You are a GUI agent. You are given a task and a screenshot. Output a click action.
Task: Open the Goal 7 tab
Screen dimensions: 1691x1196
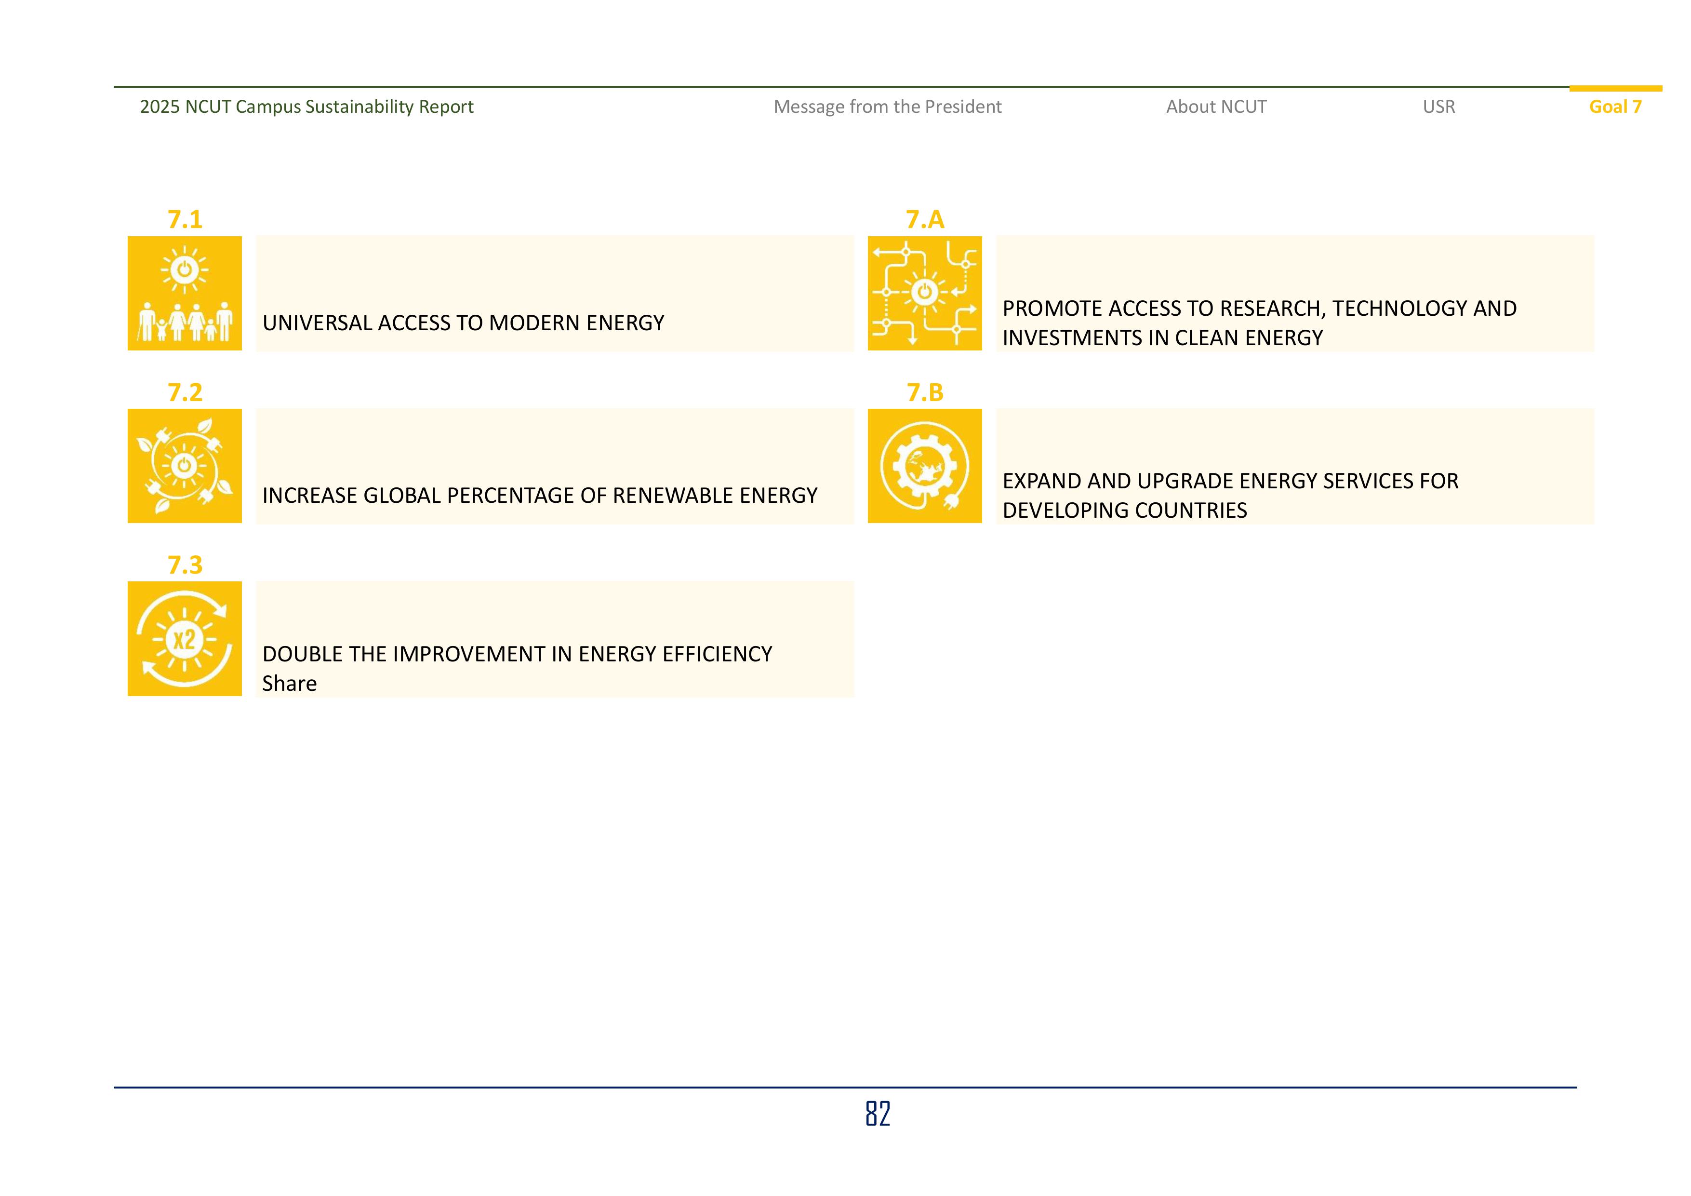click(1614, 107)
